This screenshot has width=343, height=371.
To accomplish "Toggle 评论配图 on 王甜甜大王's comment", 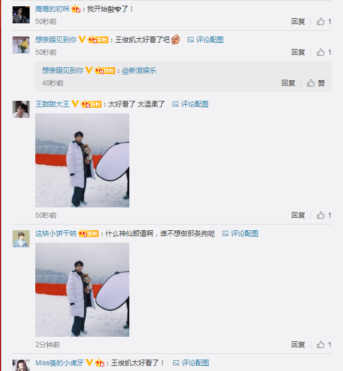I will [x=190, y=104].
